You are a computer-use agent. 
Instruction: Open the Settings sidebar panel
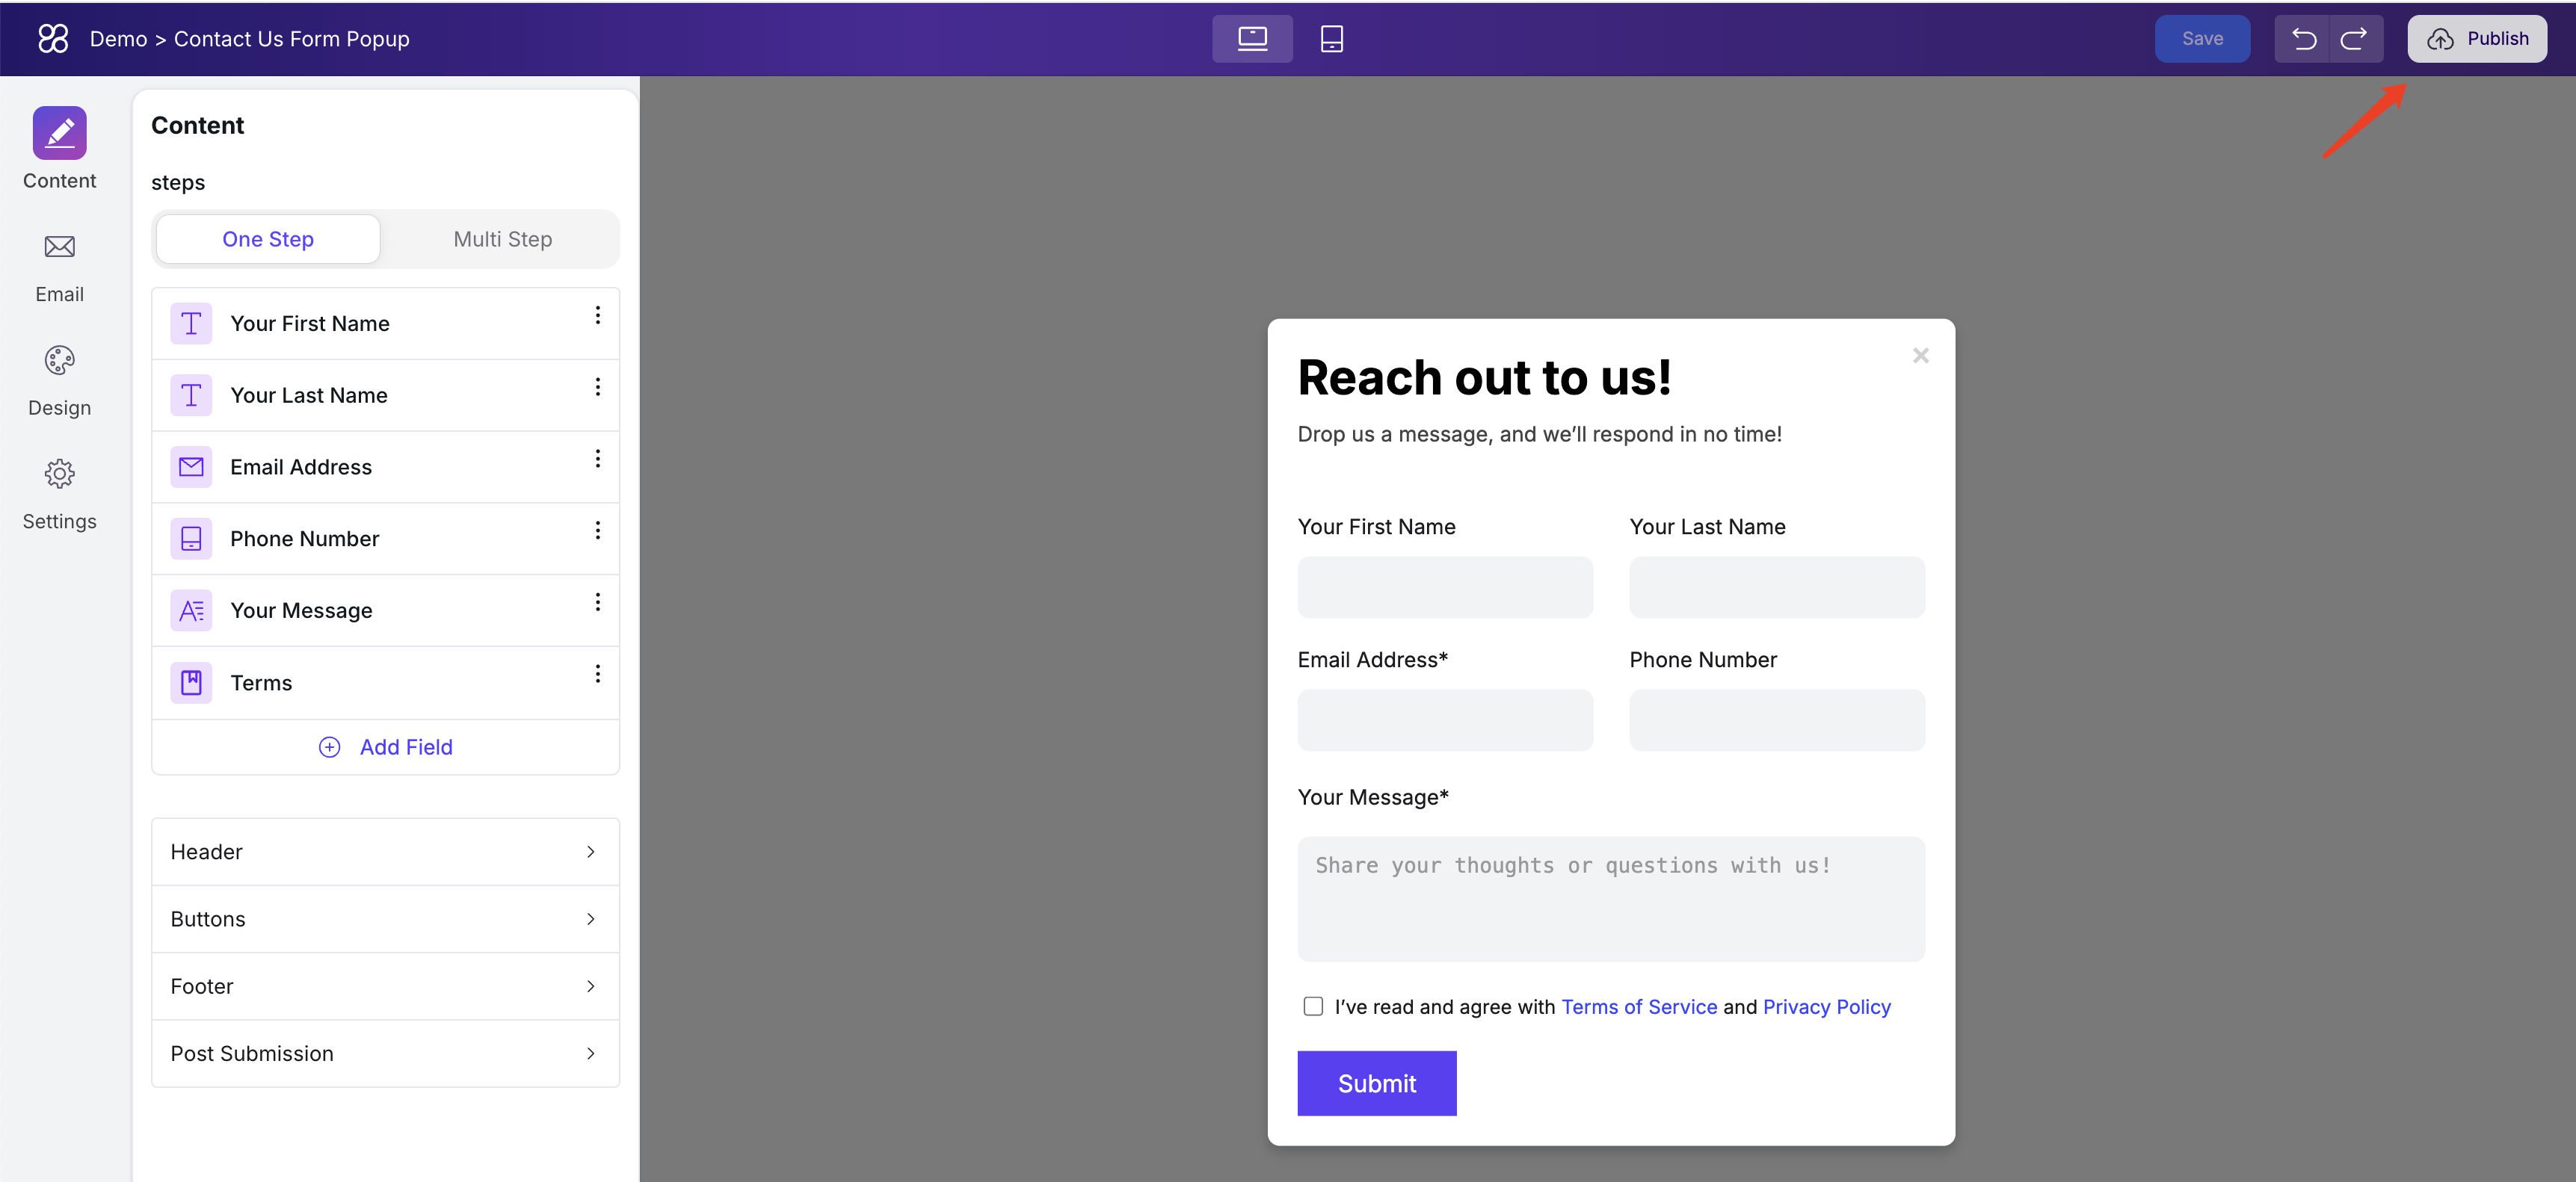(60, 495)
